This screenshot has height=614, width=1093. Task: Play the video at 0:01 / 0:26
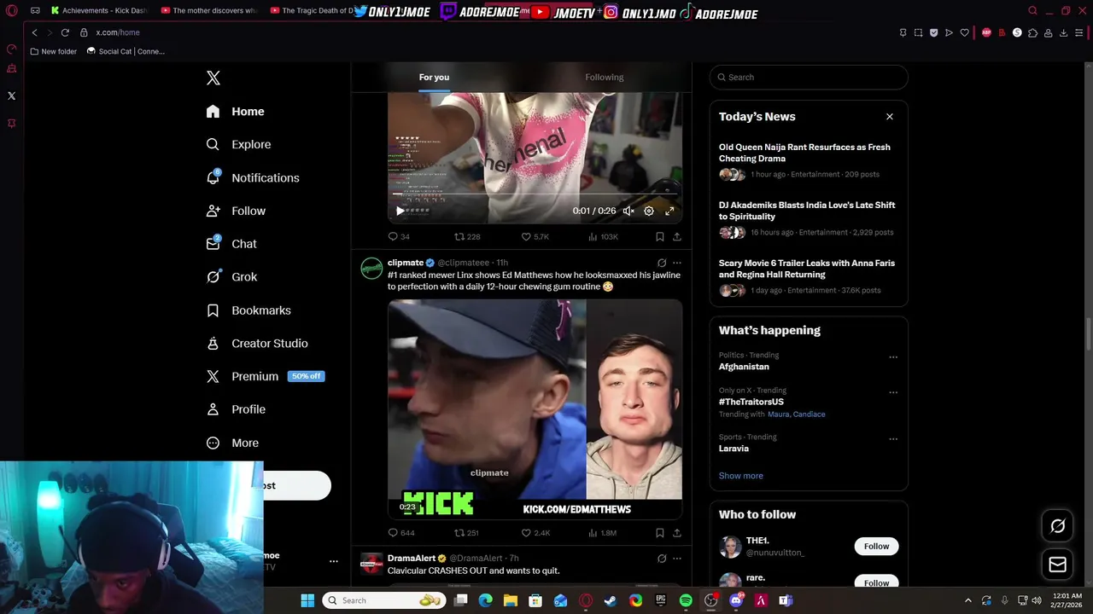pos(400,211)
